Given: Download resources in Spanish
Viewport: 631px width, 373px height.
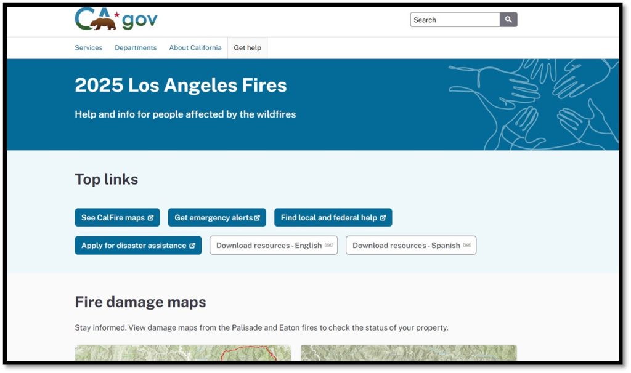Looking at the screenshot, I should 407,245.
